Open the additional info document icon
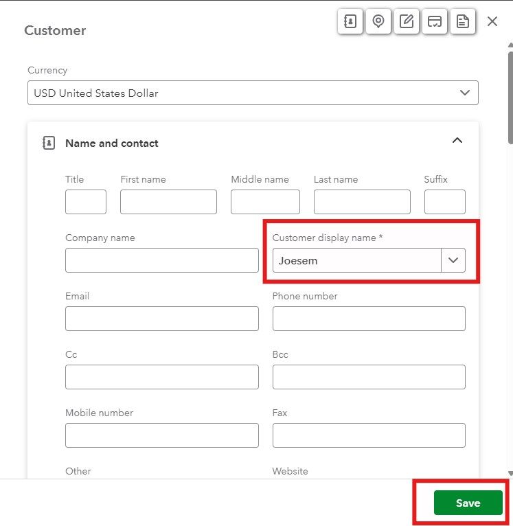Image resolution: width=513 pixels, height=526 pixels. 463,21
